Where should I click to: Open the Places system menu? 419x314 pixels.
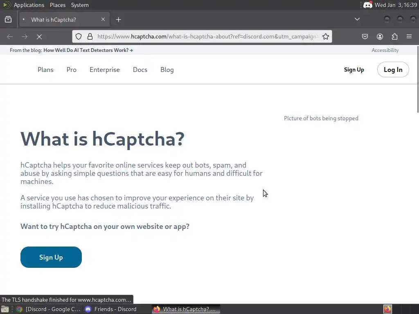[x=58, y=5]
